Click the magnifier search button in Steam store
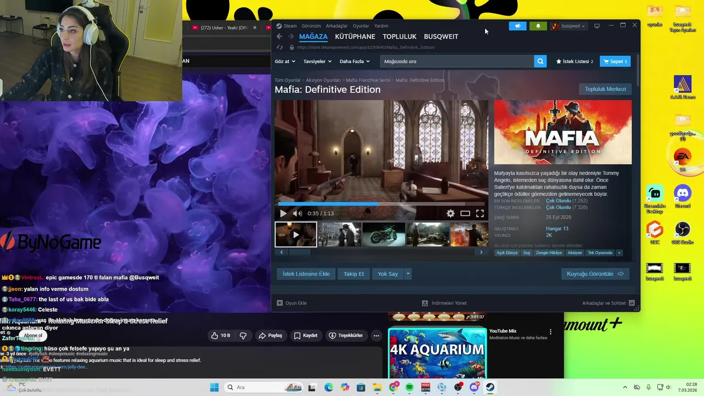The image size is (704, 396). (540, 62)
